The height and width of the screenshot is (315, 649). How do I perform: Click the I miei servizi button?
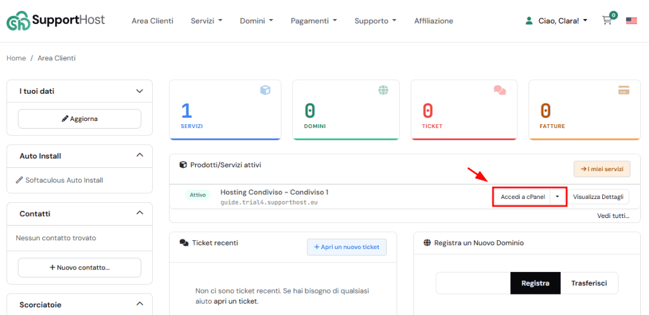[x=602, y=169]
